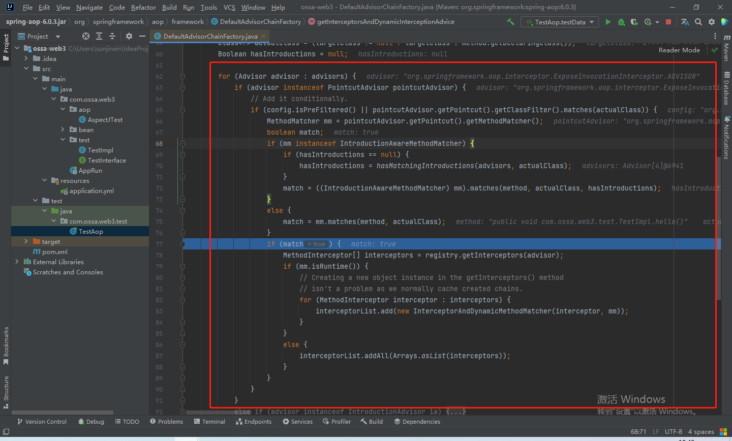Click line:column 68:71 in status bar
The width and height of the screenshot is (732, 441).
(x=638, y=432)
